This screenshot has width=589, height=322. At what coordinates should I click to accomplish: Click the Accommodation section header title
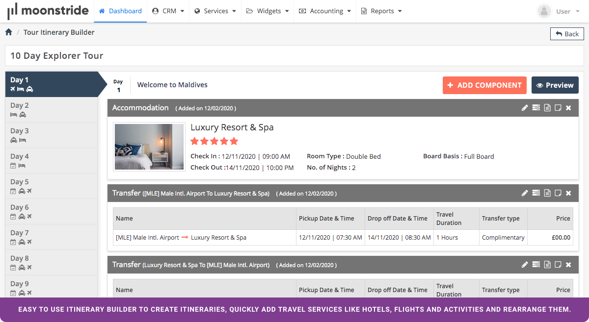coord(140,108)
